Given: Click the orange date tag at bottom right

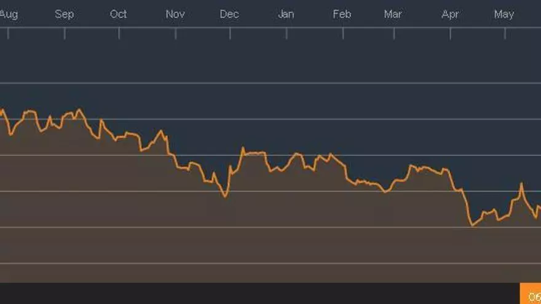Looking at the screenshot, I should pyautogui.click(x=531, y=295).
